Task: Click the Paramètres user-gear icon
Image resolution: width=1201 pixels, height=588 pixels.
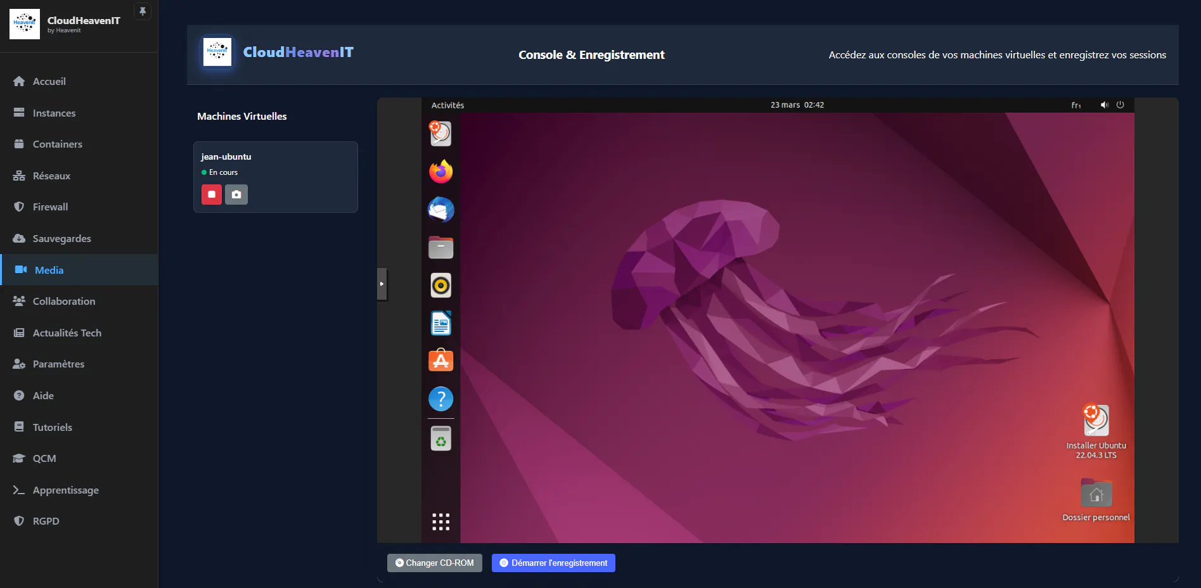Action: [19, 364]
